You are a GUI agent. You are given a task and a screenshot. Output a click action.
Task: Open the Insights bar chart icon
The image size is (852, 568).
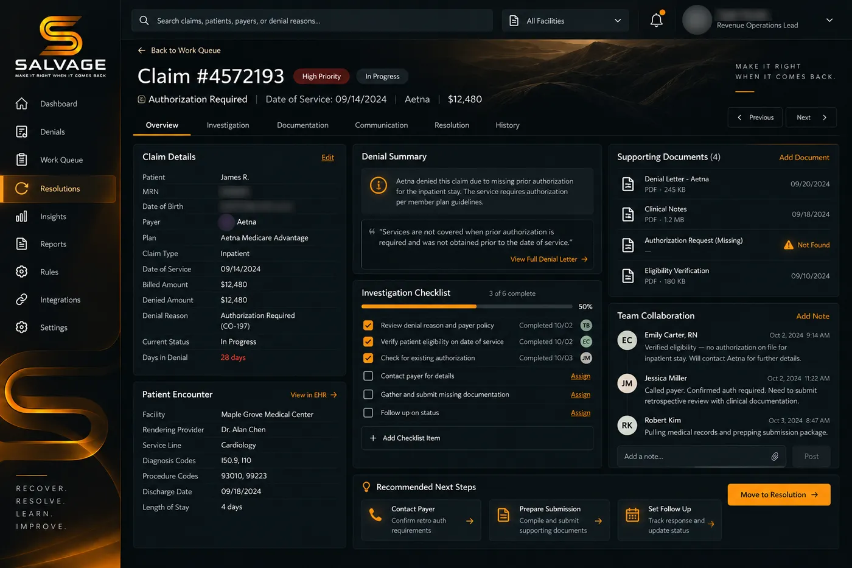tap(22, 216)
